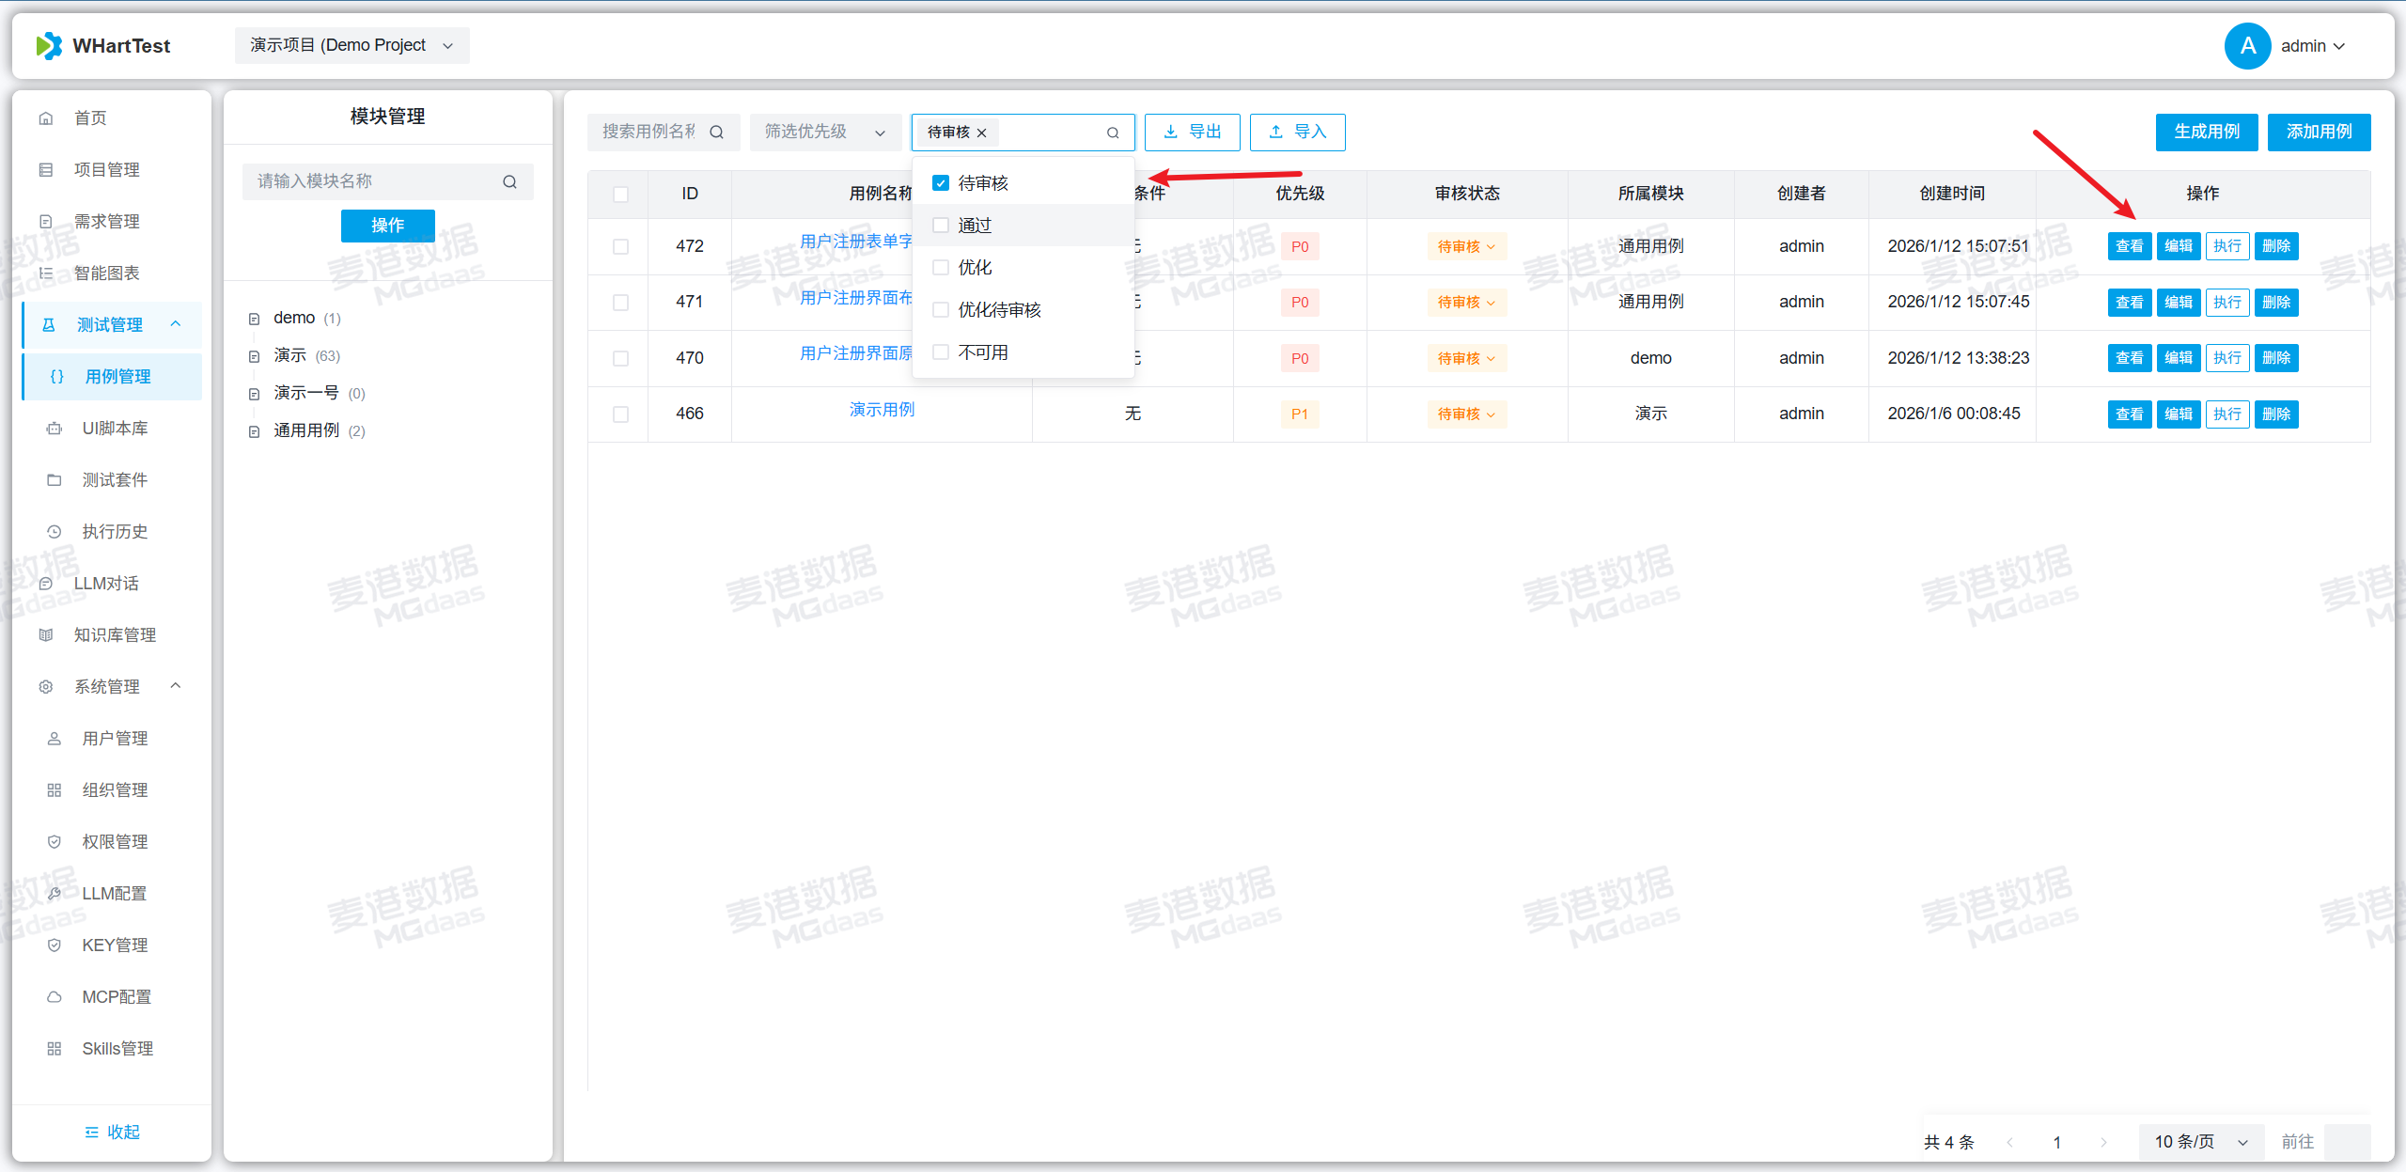
Task: Click the admin avatar circle
Action: click(x=2247, y=46)
